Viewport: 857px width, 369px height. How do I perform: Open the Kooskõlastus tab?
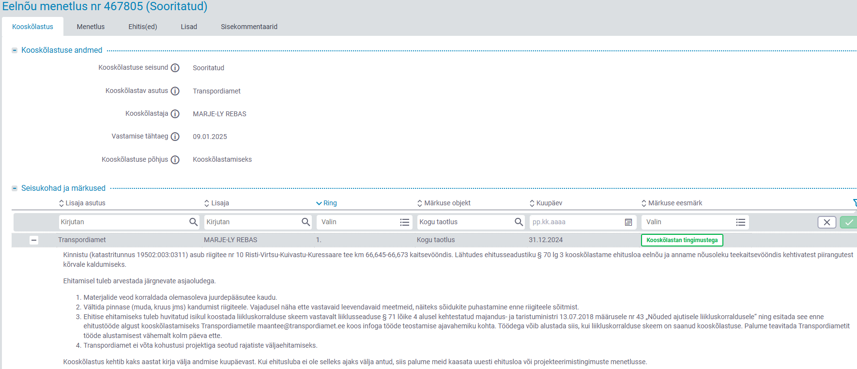coord(32,27)
